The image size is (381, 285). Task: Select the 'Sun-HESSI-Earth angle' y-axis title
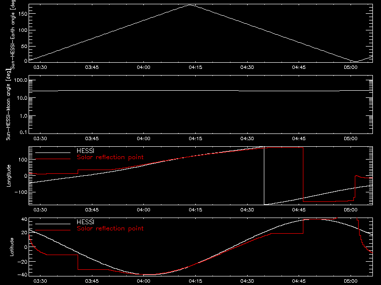13,35
